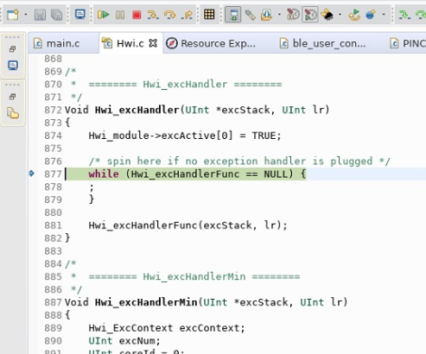Click the Save (single floppy disk) icon
The height and width of the screenshot is (354, 426).
coord(40,15)
